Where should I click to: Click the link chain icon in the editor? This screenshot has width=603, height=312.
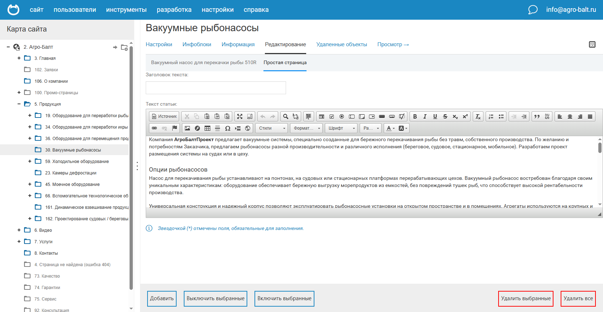(x=154, y=128)
